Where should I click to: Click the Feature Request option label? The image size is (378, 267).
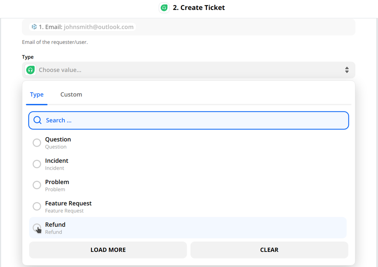click(68, 203)
